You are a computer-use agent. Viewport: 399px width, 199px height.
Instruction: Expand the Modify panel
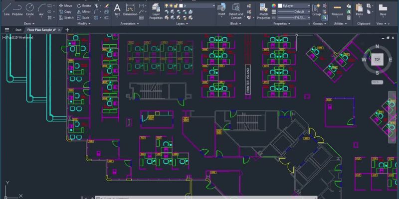point(84,23)
